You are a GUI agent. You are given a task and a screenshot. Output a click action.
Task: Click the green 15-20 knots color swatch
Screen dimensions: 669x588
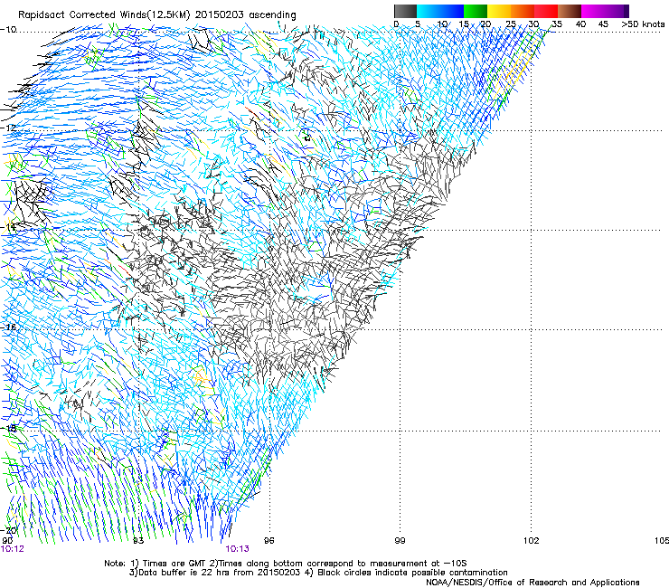point(476,11)
